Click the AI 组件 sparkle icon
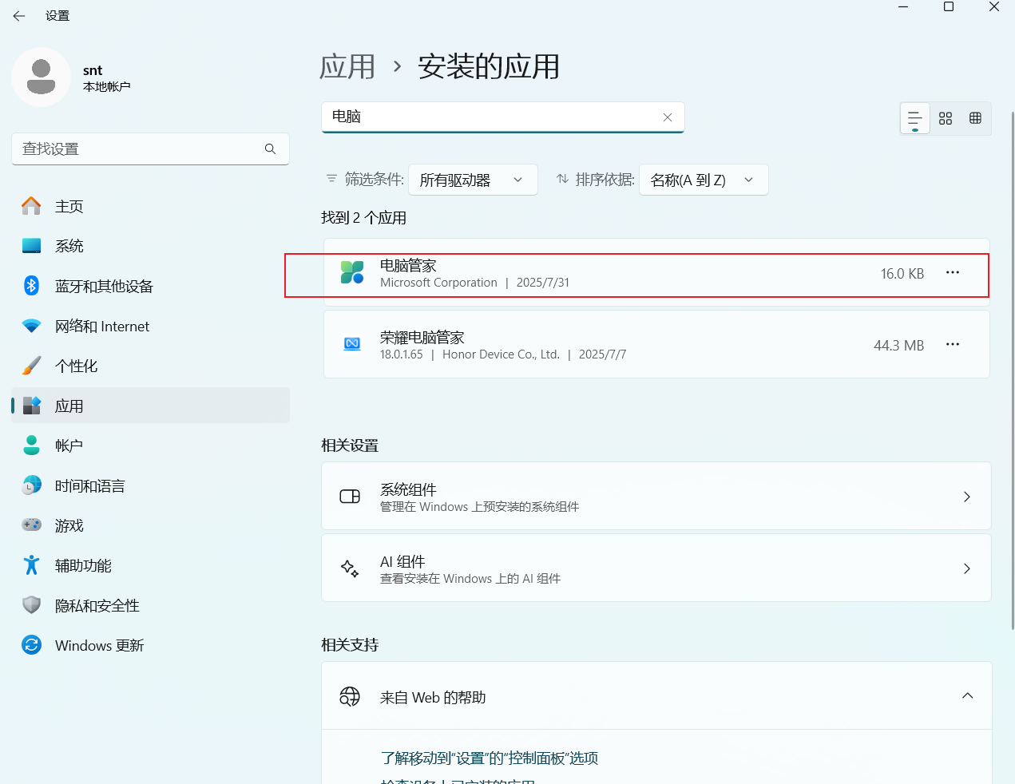This screenshot has width=1015, height=784. (350, 568)
